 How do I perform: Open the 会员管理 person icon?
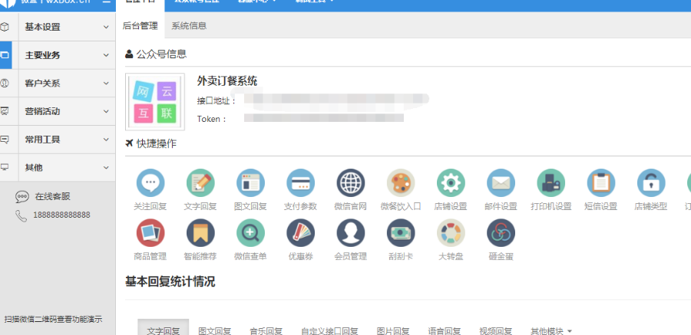351,233
